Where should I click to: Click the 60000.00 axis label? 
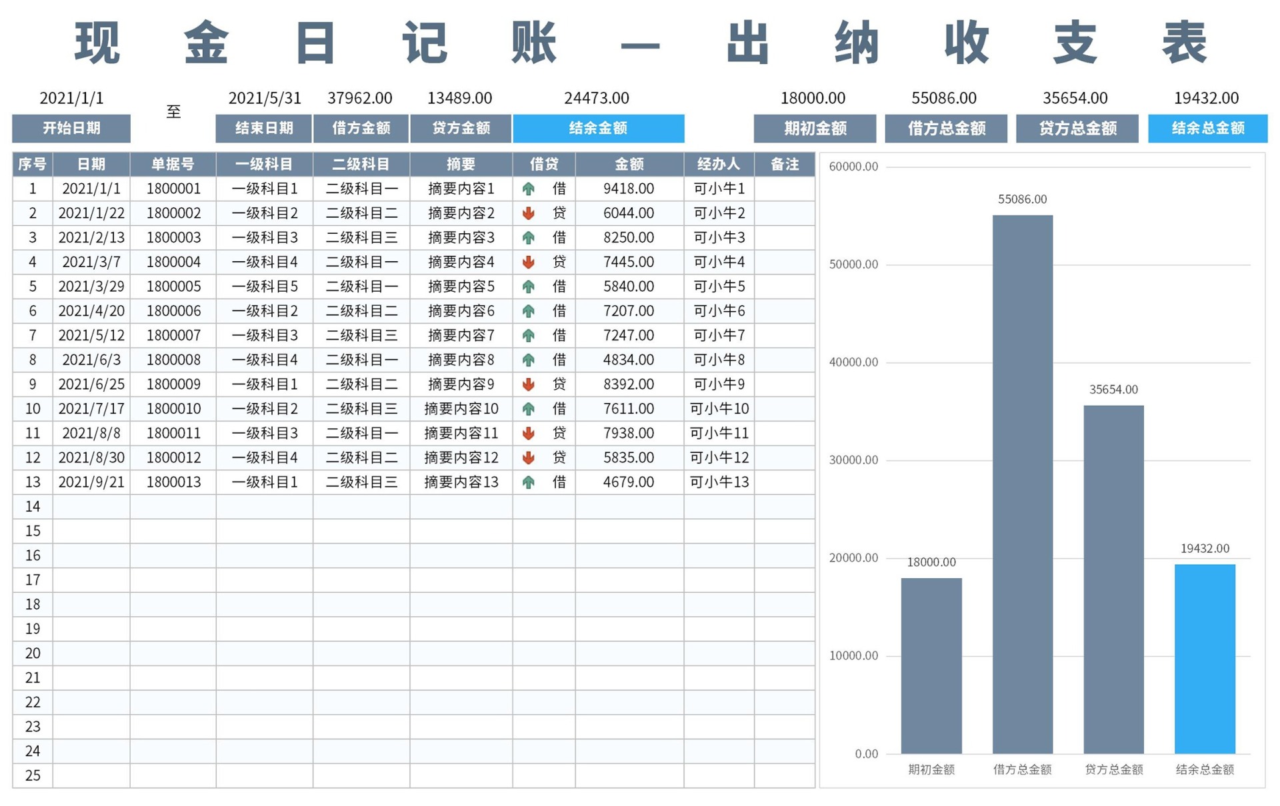853,167
